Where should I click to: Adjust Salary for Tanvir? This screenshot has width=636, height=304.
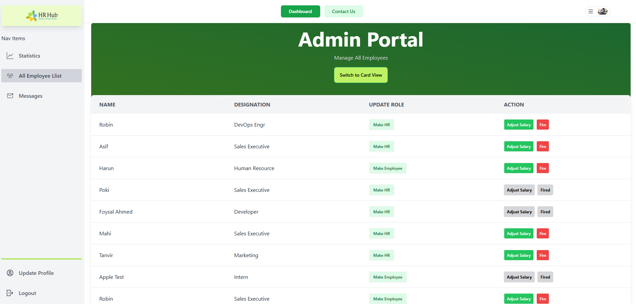pyautogui.click(x=519, y=255)
